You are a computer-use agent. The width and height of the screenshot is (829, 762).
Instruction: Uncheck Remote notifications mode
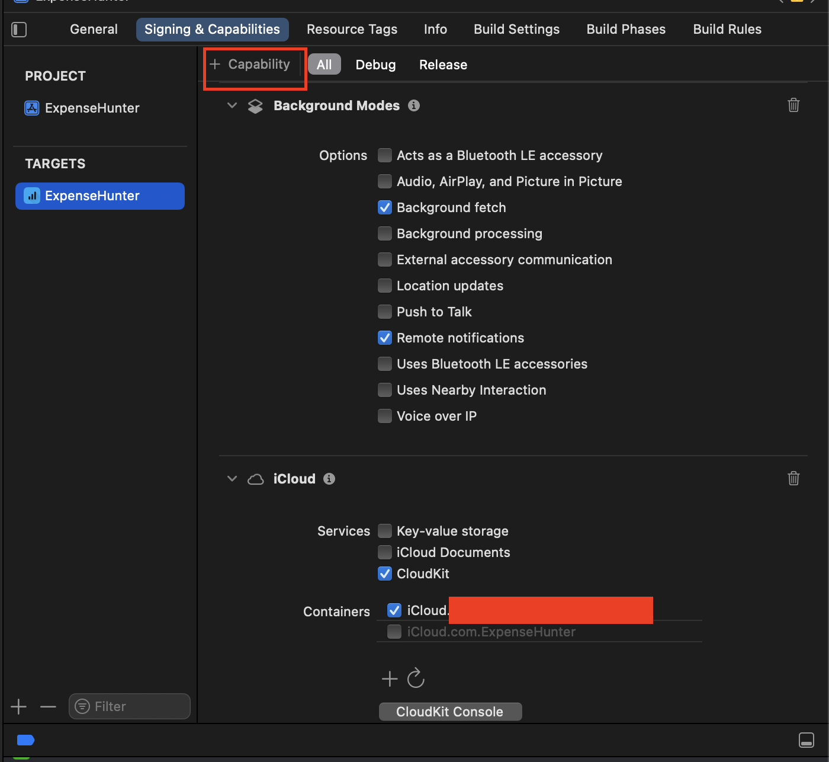tap(385, 338)
